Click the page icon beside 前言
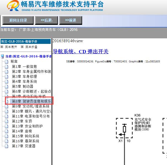 pyautogui.click(x=7, y=62)
